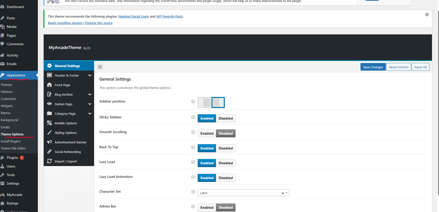This screenshot has width=439, height=212.
Task: Open Theme Options in Appearance menu
Action: pos(12,134)
